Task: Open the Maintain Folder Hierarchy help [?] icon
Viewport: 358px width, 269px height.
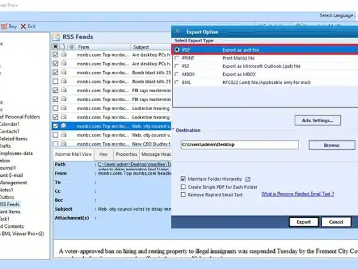Action: pyautogui.click(x=248, y=179)
